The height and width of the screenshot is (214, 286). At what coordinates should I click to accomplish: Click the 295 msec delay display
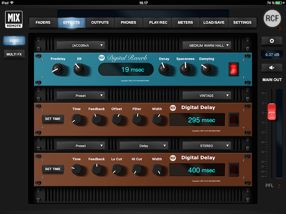(197, 120)
